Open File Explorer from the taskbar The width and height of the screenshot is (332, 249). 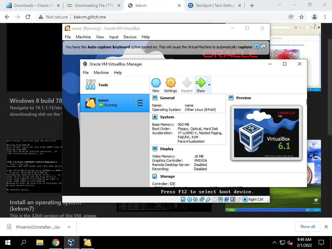[40, 243]
